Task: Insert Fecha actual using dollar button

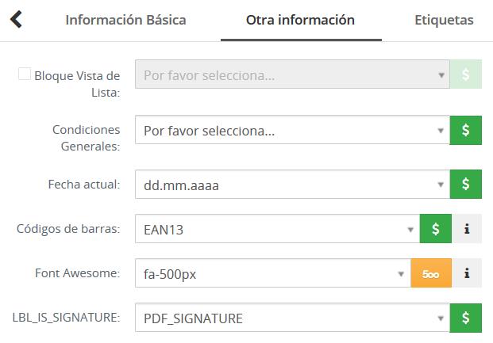Action: pyautogui.click(x=466, y=185)
